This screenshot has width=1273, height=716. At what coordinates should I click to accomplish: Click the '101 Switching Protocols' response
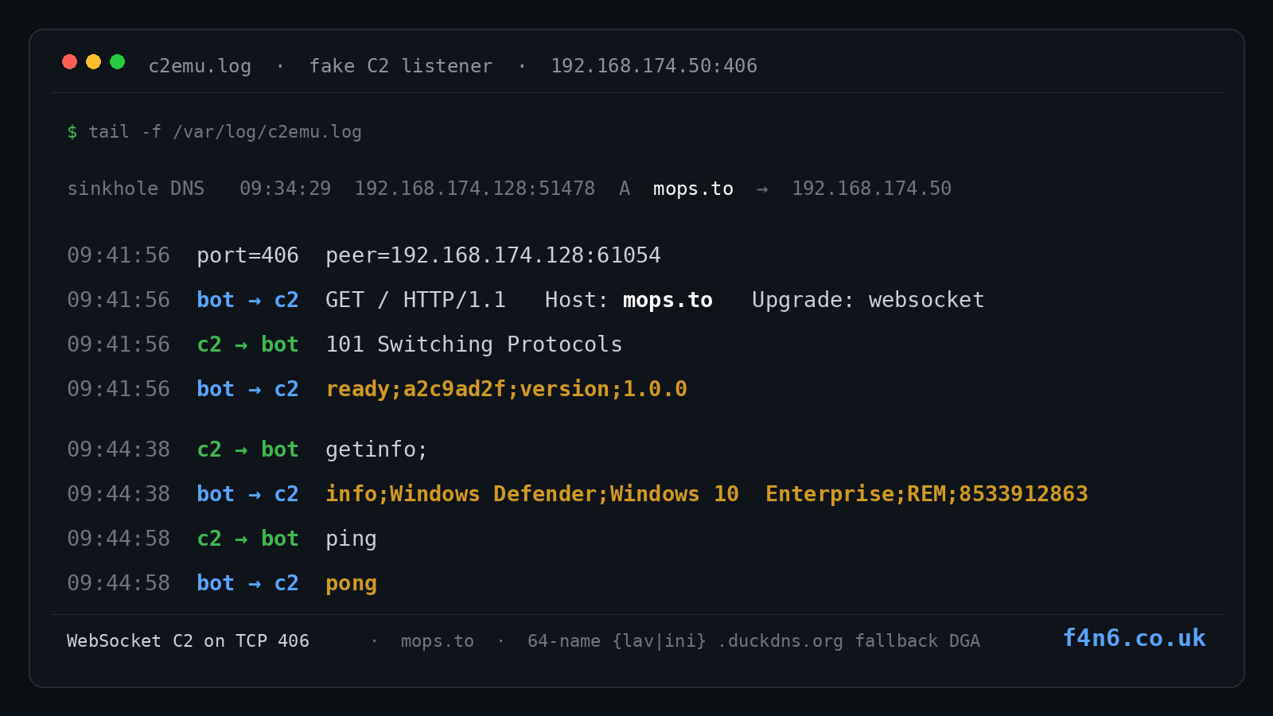(474, 344)
